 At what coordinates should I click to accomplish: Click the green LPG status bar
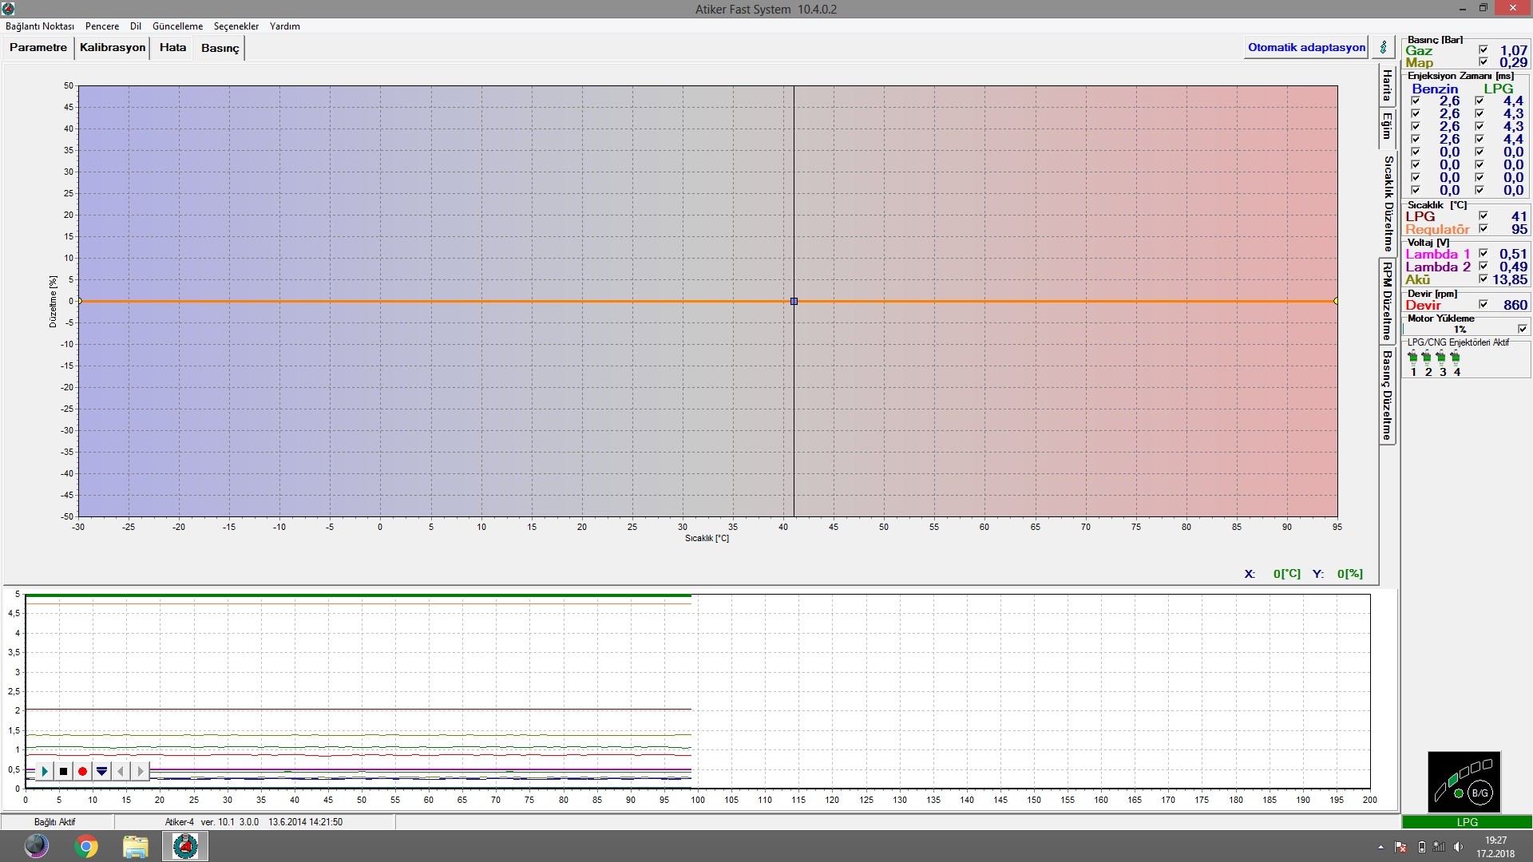point(1467,822)
